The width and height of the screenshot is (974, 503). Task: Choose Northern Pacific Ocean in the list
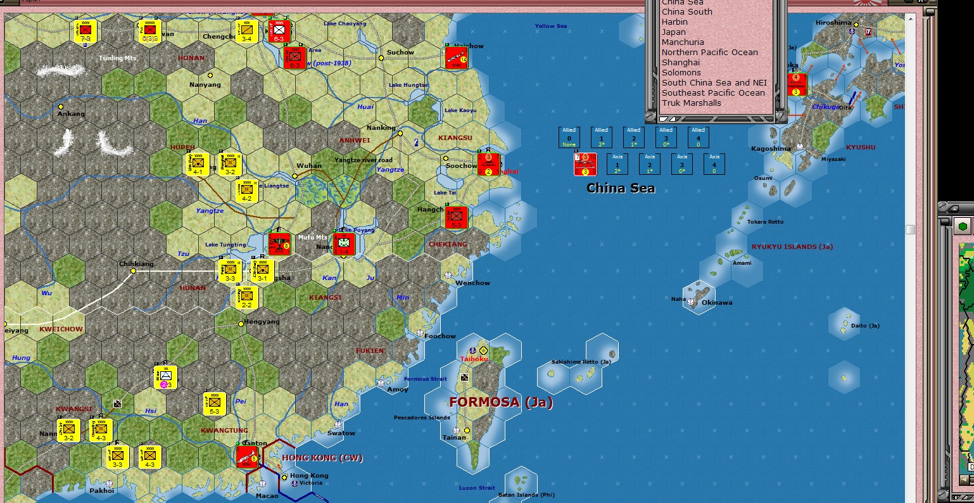coord(710,52)
